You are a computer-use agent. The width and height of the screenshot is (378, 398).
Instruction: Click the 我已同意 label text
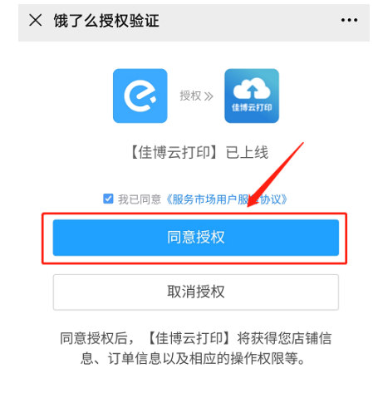click(x=140, y=199)
